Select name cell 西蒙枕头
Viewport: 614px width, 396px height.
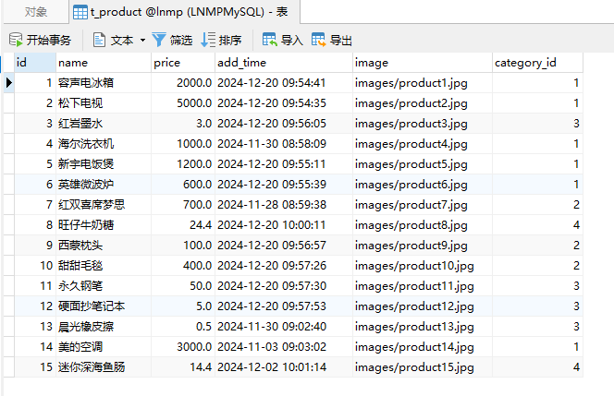pos(104,246)
